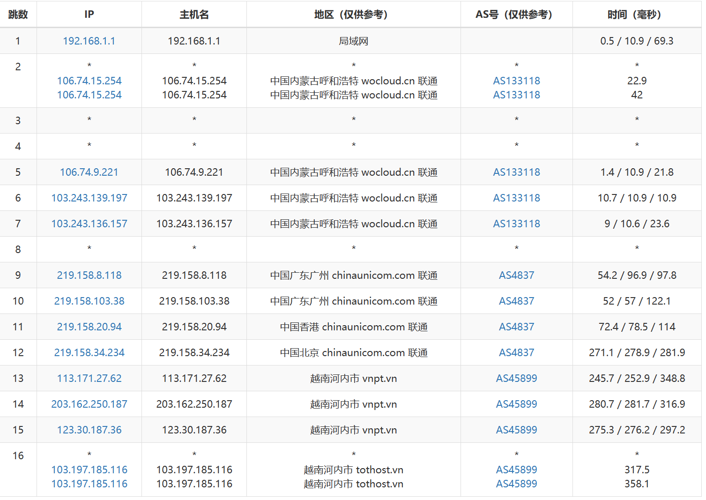Open AS133118 link in hop 7 row
The height and width of the screenshot is (500, 706).
click(516, 224)
